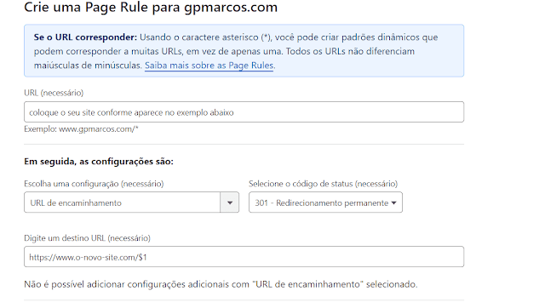This screenshot has width=545, height=308.
Task: Click the URL (necessário) input field
Action: [244, 111]
